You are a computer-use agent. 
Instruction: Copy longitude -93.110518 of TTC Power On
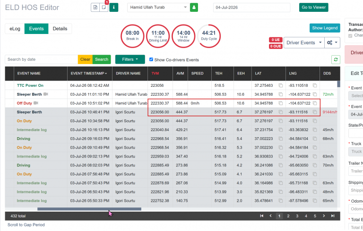coord(315,85)
